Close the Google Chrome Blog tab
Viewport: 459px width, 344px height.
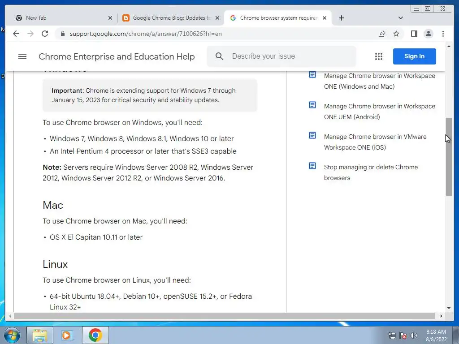coord(217,18)
